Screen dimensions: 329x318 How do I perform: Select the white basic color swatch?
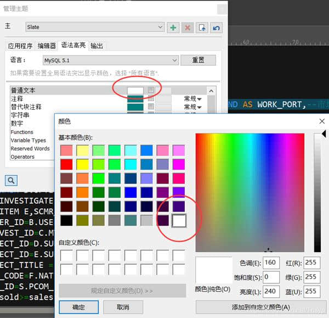coord(179,221)
